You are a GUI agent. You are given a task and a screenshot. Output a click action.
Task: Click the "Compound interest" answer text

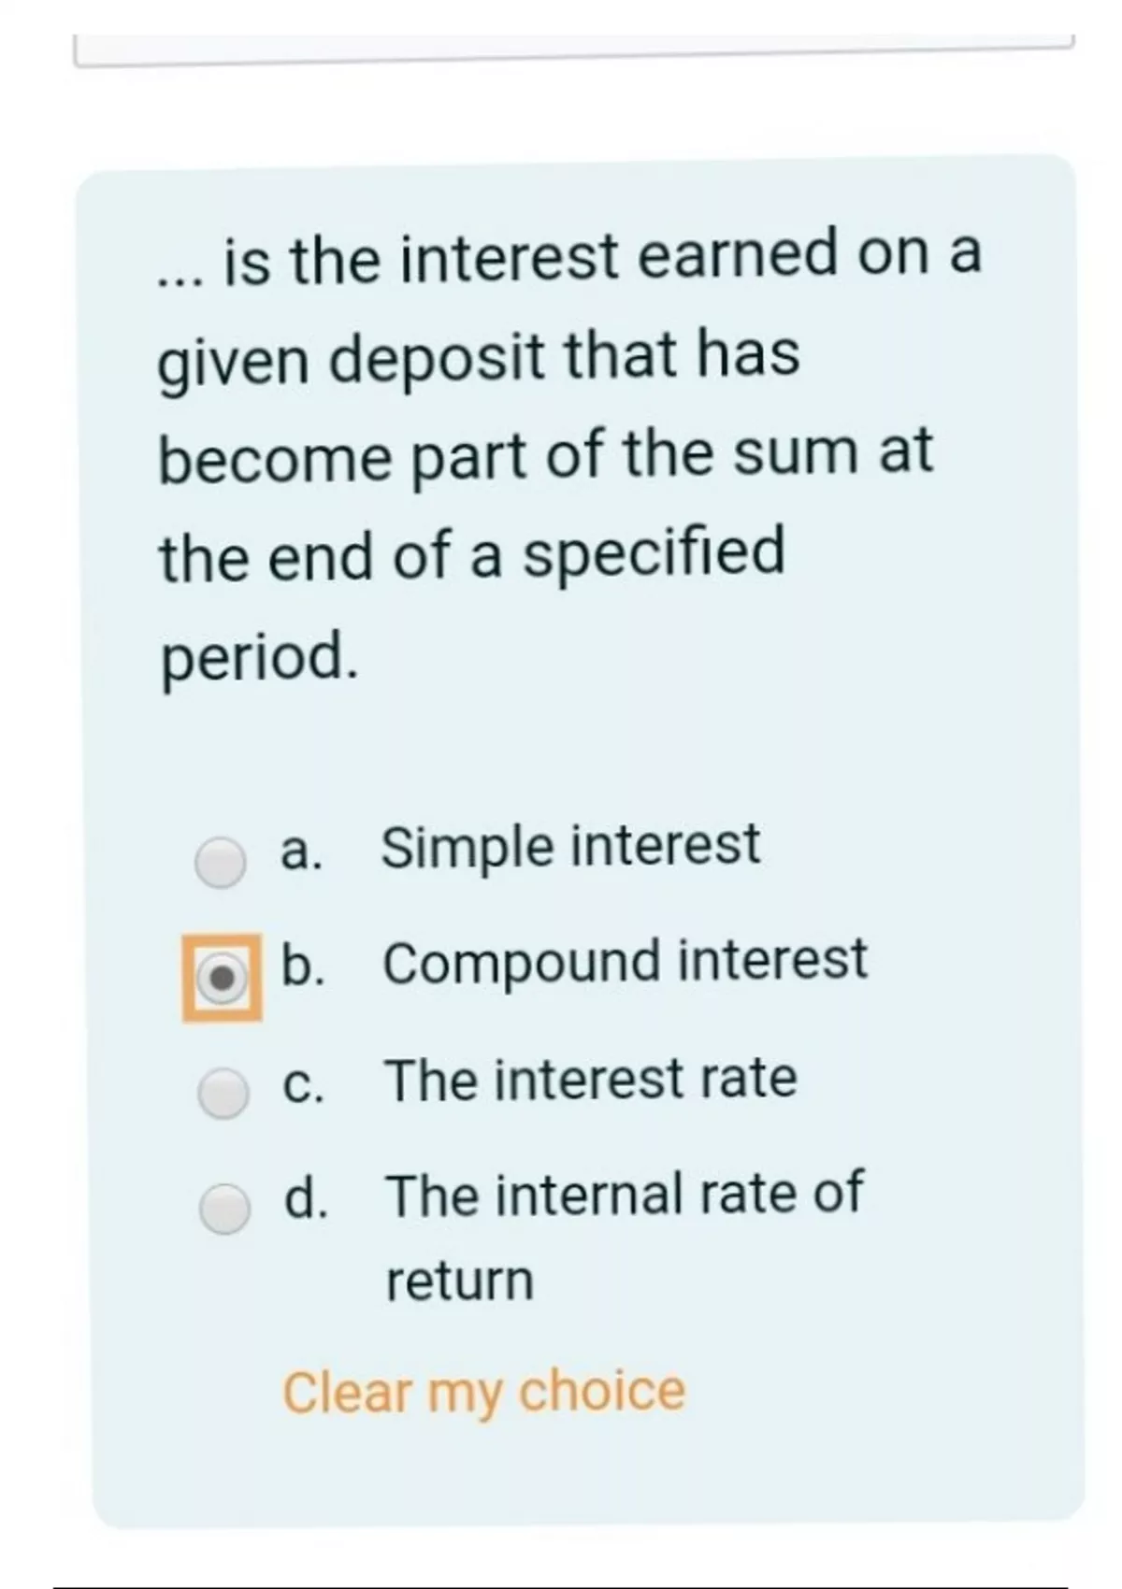coord(625,961)
